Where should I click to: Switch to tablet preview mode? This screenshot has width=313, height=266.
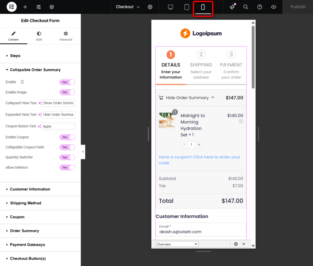(x=187, y=7)
